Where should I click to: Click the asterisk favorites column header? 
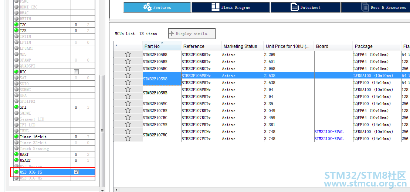click(x=128, y=46)
